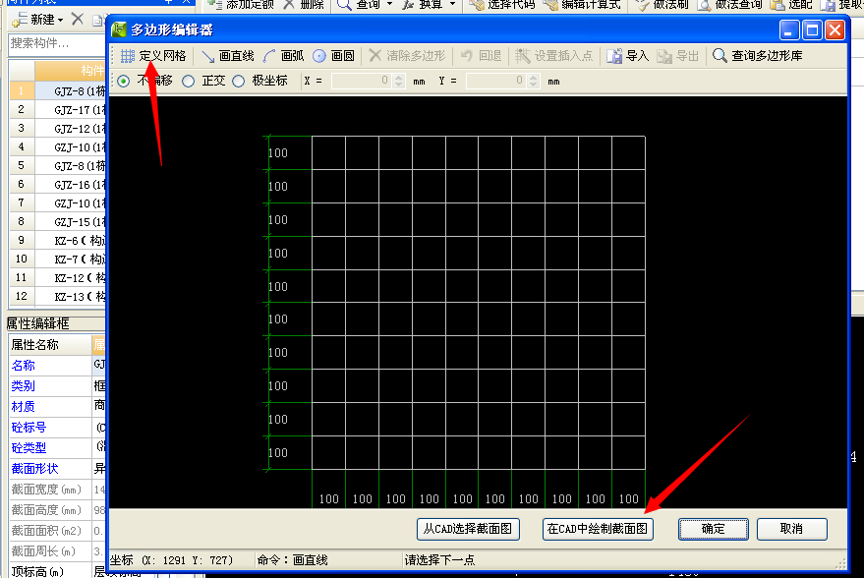Confirm with the 确定 button
Screen dimensions: 864x578
click(713, 529)
